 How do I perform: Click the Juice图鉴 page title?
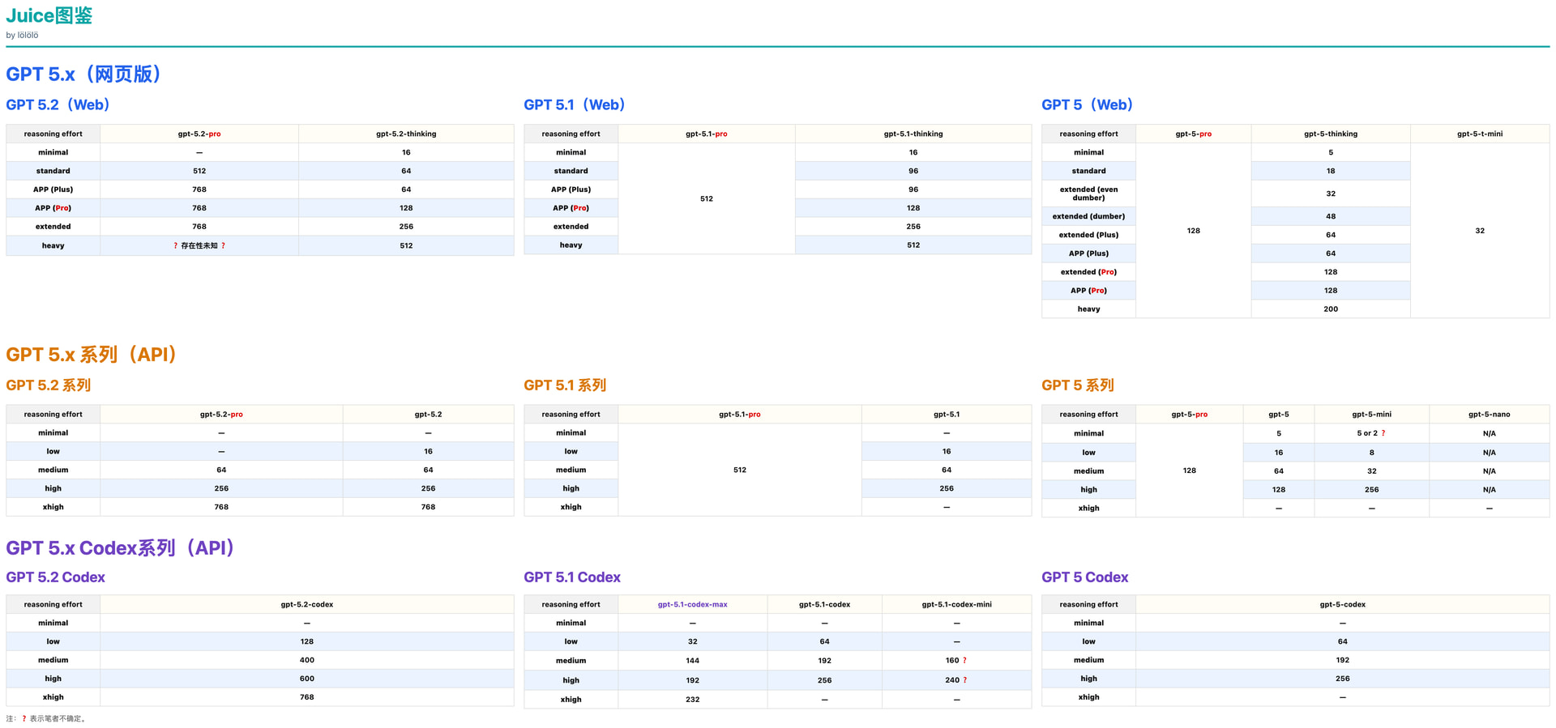click(49, 15)
